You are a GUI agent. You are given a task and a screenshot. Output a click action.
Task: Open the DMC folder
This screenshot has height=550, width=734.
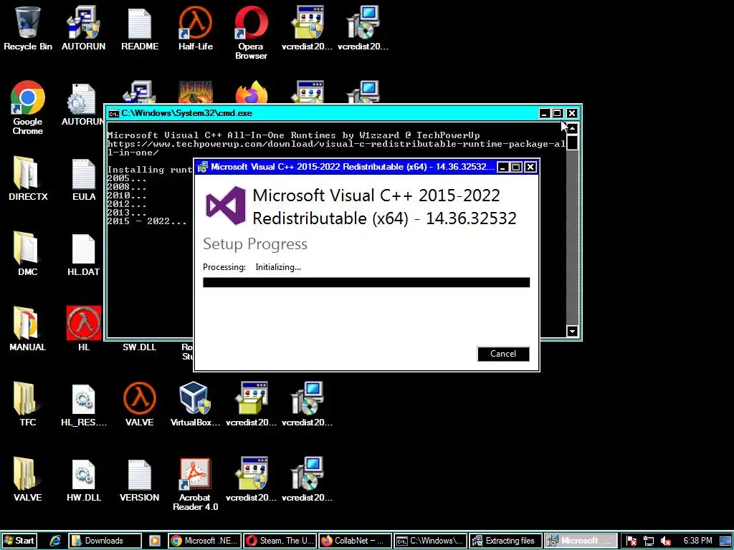pyautogui.click(x=28, y=254)
